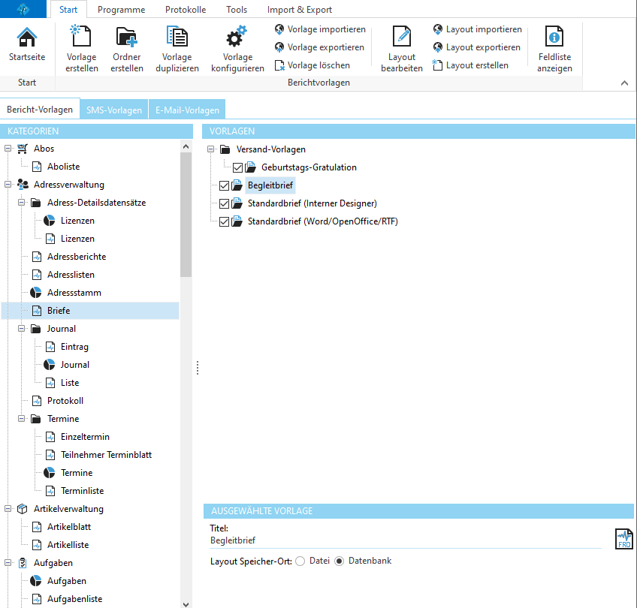Select the Datei radio button
Viewport: 637px width, 608px height.
coord(300,561)
